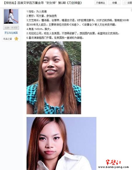132x170 pixels.
Task: Click the line starting 6.喜欢演御姐西门千雪
Action: pyautogui.click(x=55, y=38)
